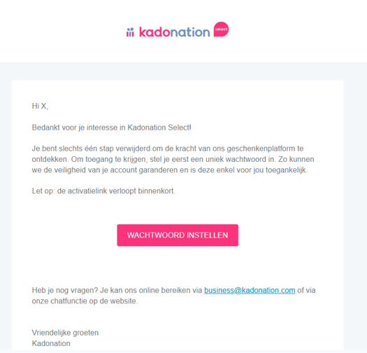Click the line starting 'we de veiligheid'
Image resolution: width=367 pixels, height=353 pixels.
coord(170,169)
